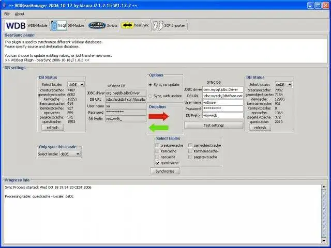Open the About menu
331x248 pixels.
(20, 14)
